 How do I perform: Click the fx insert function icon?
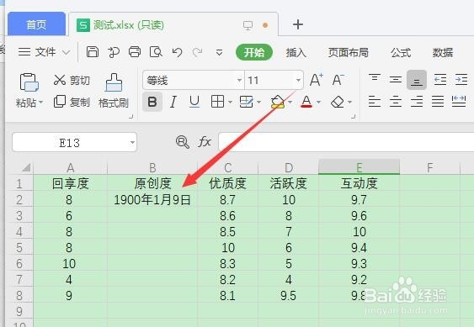(205, 141)
